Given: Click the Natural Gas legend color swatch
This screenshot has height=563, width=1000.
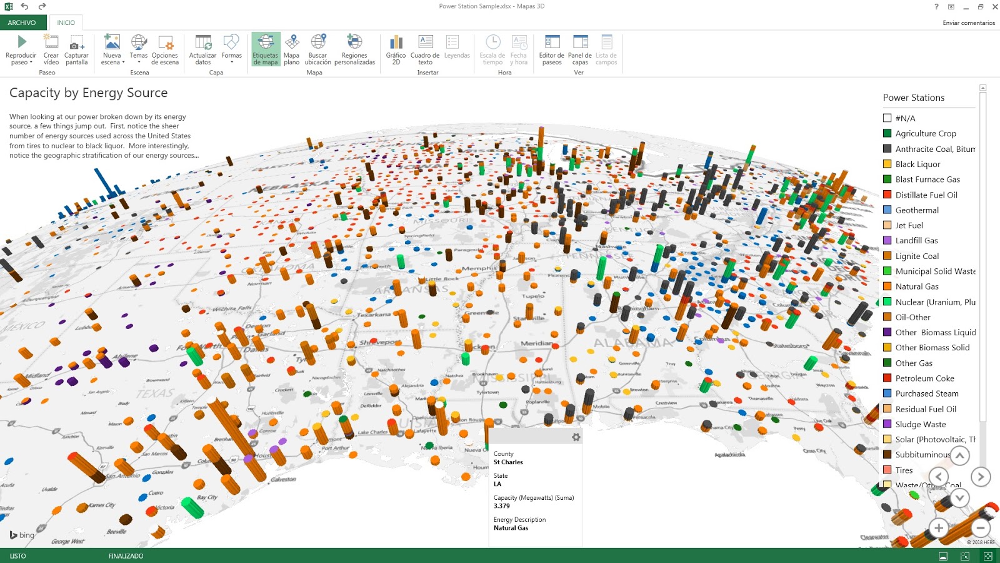Looking at the screenshot, I should (887, 287).
